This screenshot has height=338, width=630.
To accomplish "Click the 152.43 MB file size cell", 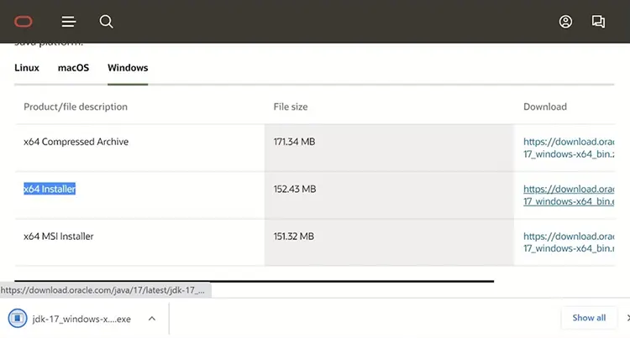I will point(295,190).
